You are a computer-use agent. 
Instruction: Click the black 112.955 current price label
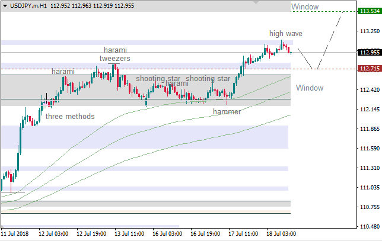click(369, 52)
